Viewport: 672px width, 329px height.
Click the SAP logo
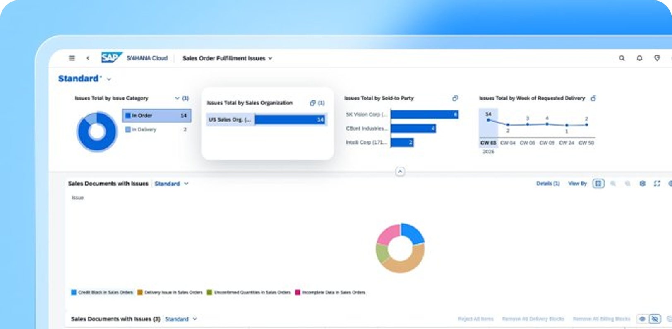tap(112, 57)
